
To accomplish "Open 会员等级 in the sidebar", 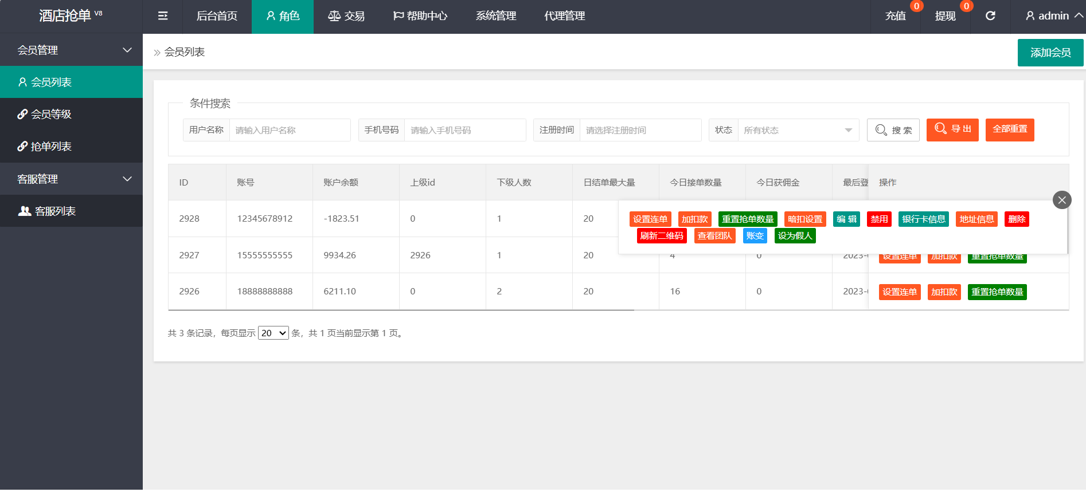I will (51, 115).
